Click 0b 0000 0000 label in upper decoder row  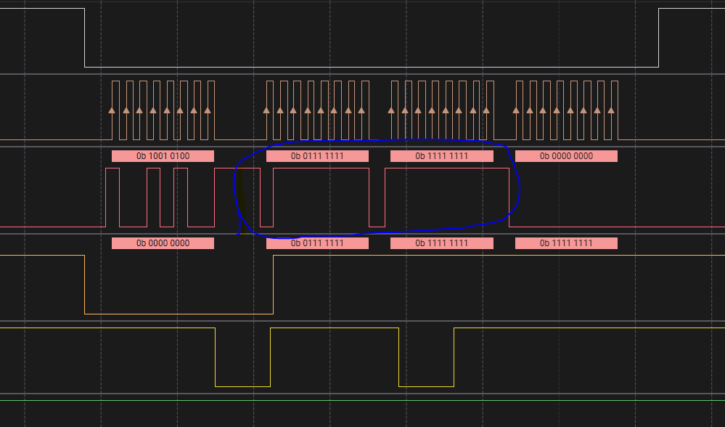pyautogui.click(x=566, y=156)
